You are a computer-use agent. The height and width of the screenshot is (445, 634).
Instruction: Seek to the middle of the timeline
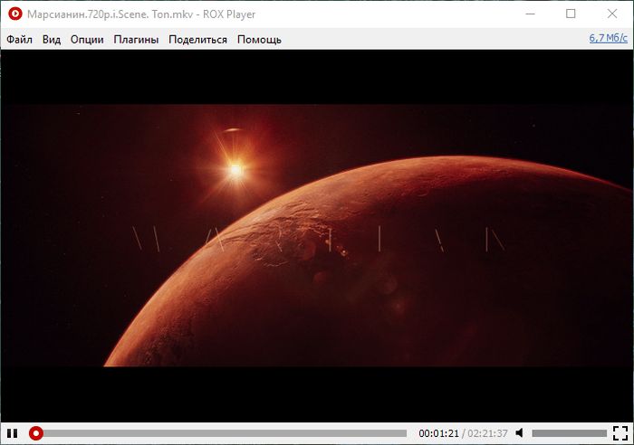click(222, 433)
